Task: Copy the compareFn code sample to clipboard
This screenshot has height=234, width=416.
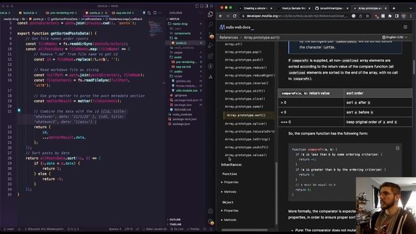Action: (x=397, y=148)
